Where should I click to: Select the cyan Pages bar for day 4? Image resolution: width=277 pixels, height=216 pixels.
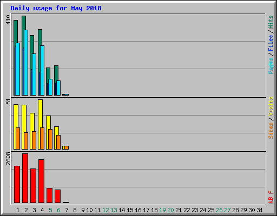point(42,70)
